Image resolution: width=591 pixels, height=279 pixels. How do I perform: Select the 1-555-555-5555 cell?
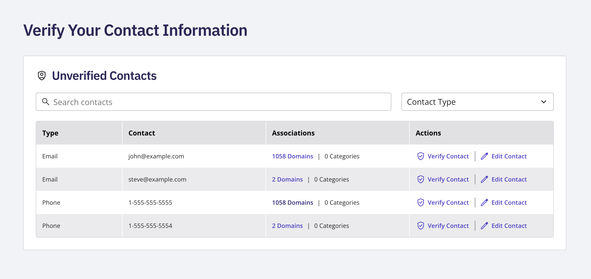pyautogui.click(x=194, y=202)
